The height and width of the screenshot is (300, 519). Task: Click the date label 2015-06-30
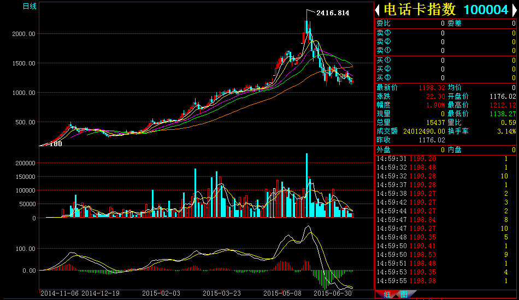[x=333, y=293]
